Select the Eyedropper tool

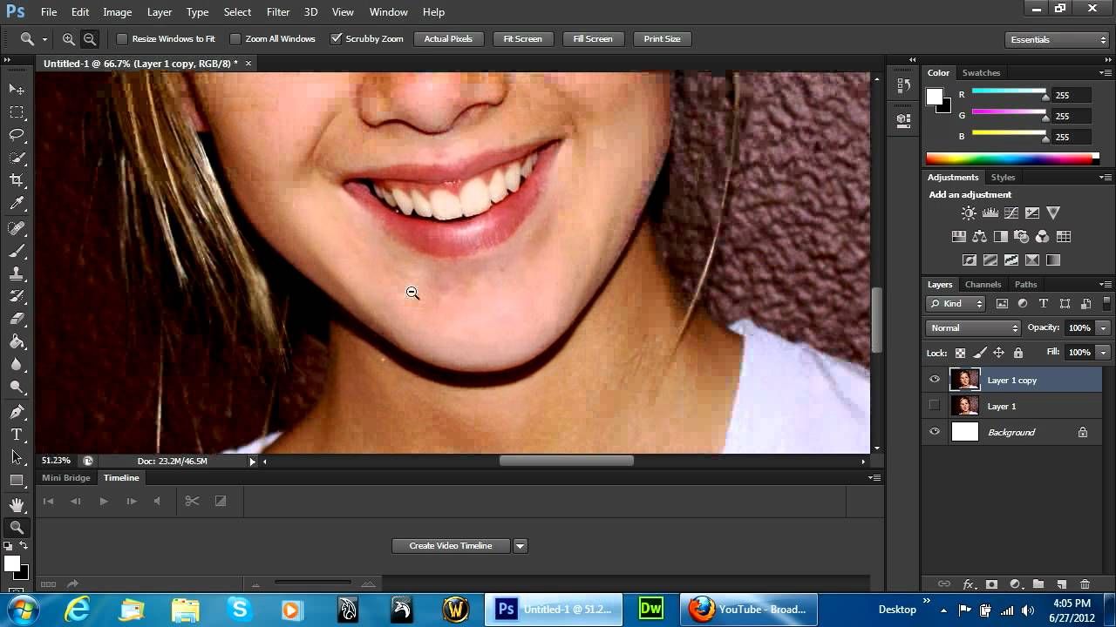point(17,204)
